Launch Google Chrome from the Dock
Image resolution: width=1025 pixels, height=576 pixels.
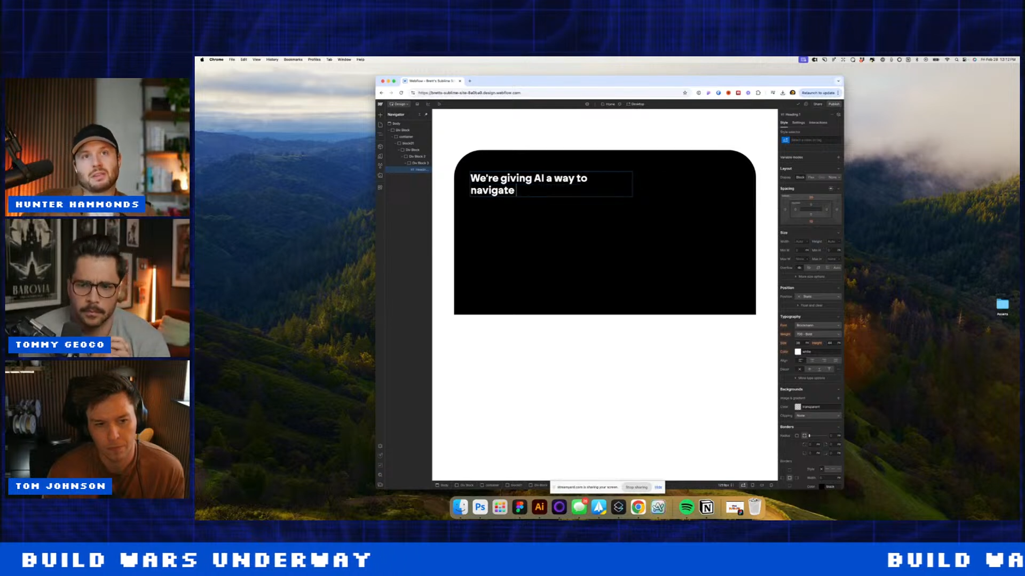click(638, 507)
